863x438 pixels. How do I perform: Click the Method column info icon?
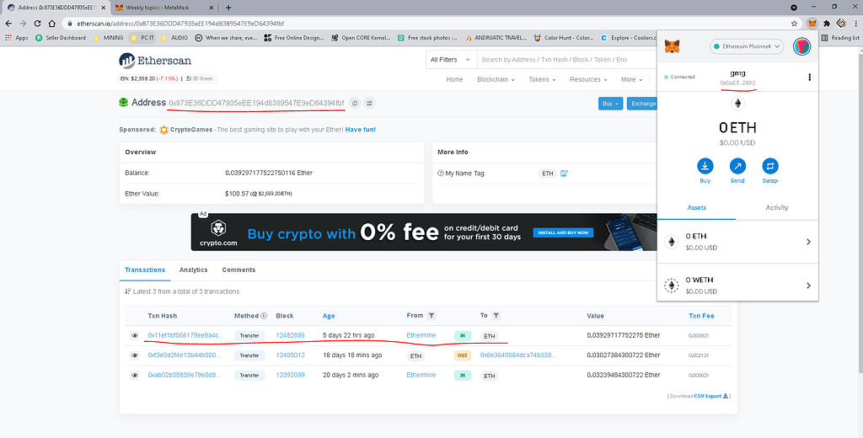tap(264, 316)
